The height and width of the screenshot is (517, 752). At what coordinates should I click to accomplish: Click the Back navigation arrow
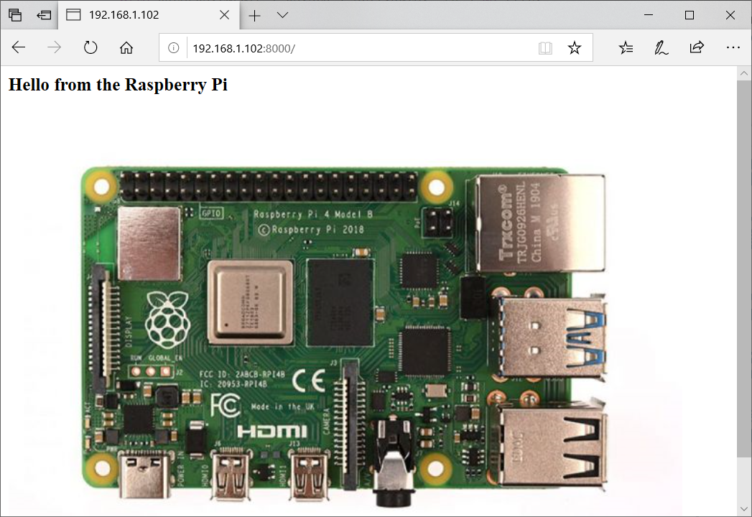click(x=19, y=47)
